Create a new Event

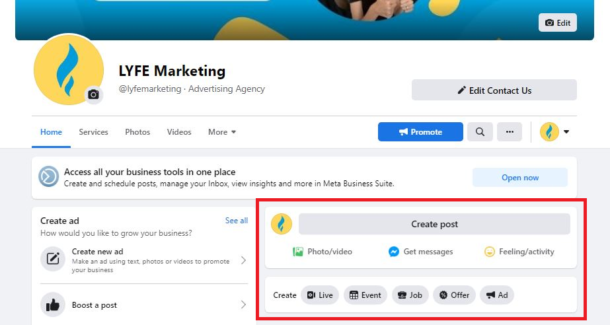coord(365,295)
